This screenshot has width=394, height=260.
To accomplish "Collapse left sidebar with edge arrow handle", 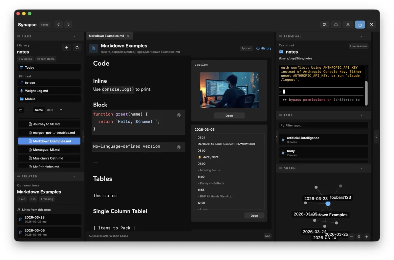I will tap(83, 137).
